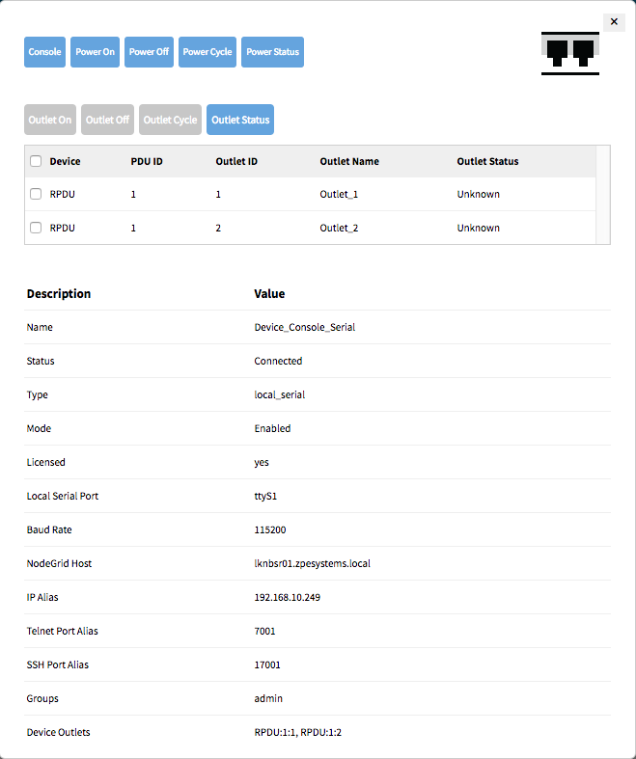Click the Connected status value

pyautogui.click(x=278, y=361)
